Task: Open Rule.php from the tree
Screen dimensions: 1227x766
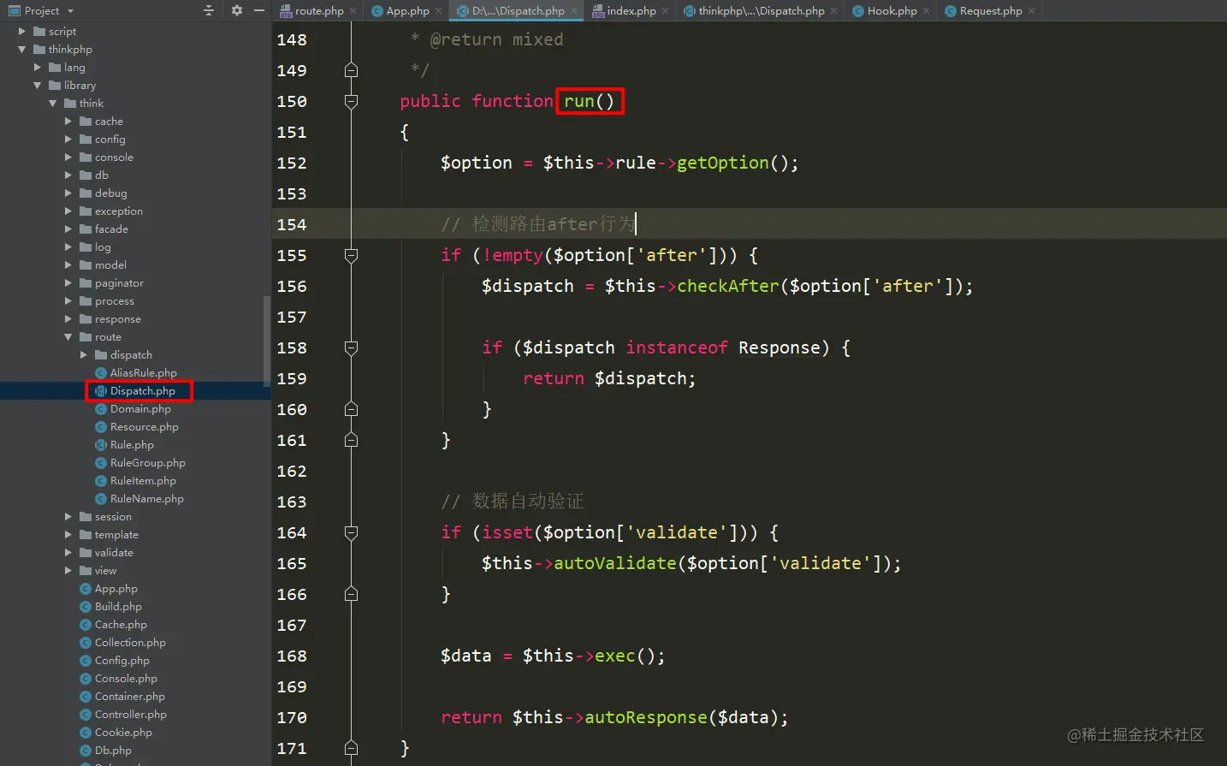Action: coord(124,445)
